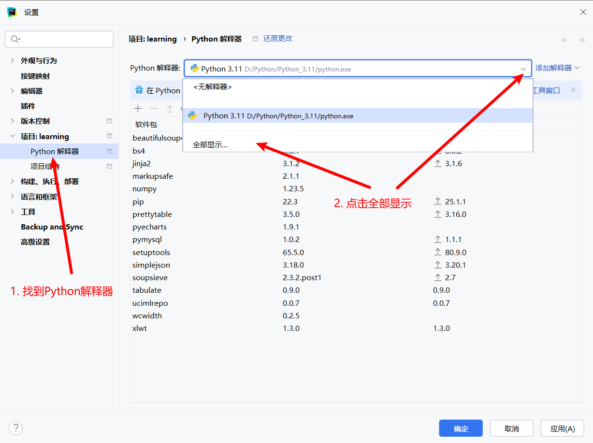Click upgrade arrow icon in pip row
This screenshot has height=443, width=593.
(438, 201)
